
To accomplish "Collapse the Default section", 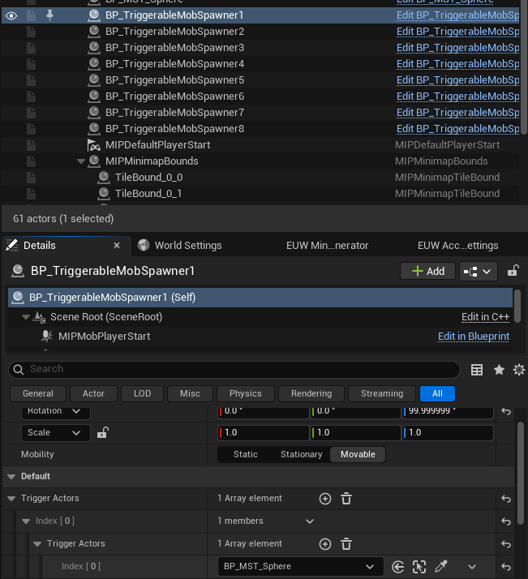I will tap(11, 477).
